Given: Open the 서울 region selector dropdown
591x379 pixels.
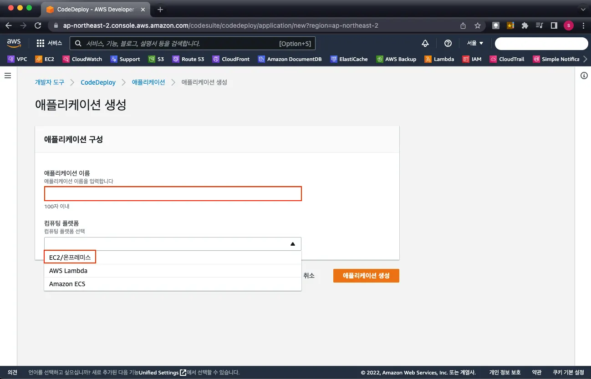Looking at the screenshot, I should pyautogui.click(x=475, y=43).
